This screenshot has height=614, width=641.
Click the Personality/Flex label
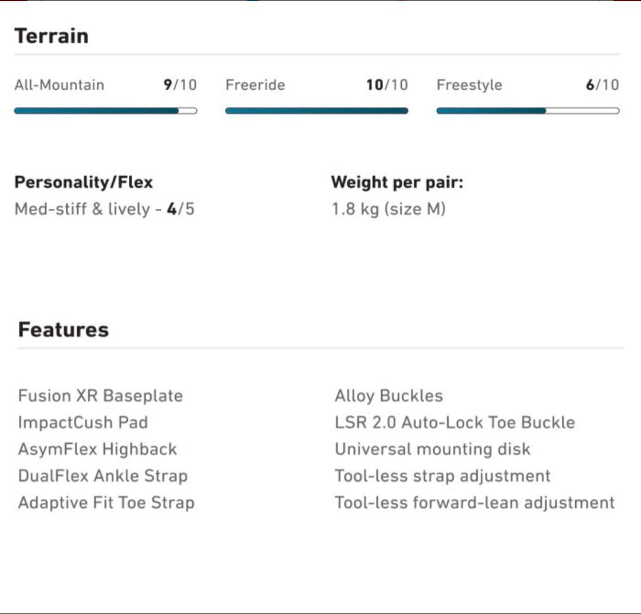coord(84,182)
